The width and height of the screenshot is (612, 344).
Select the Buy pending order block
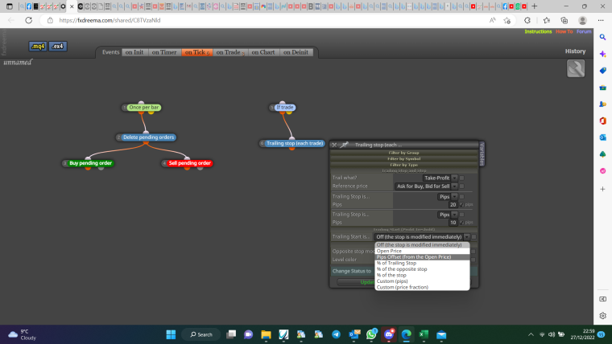click(x=90, y=163)
